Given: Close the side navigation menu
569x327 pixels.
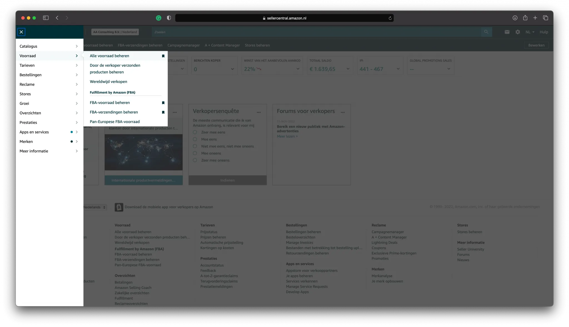Looking at the screenshot, I should (x=21, y=32).
